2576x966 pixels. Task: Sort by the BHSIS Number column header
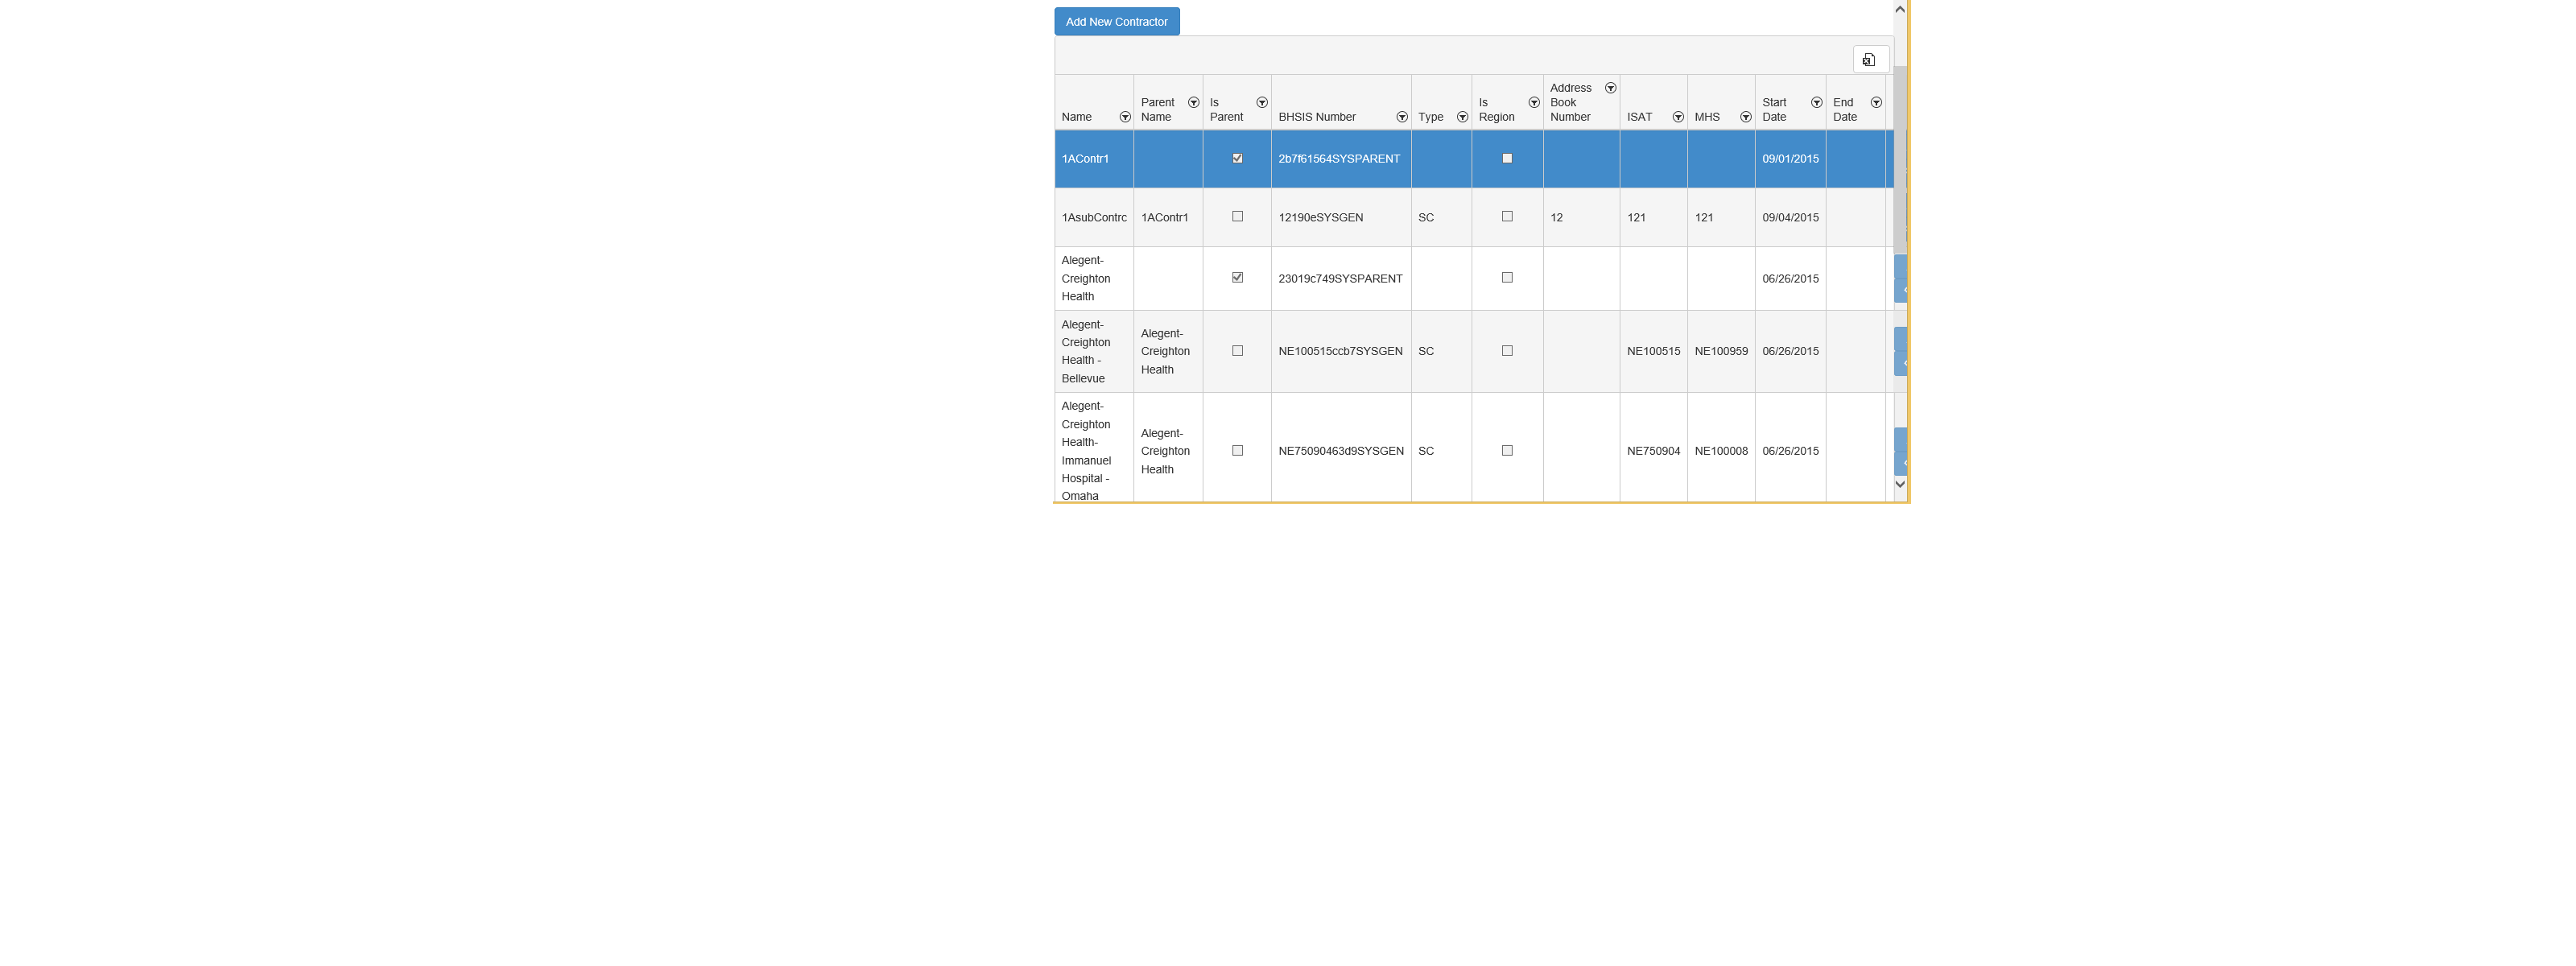(1317, 117)
